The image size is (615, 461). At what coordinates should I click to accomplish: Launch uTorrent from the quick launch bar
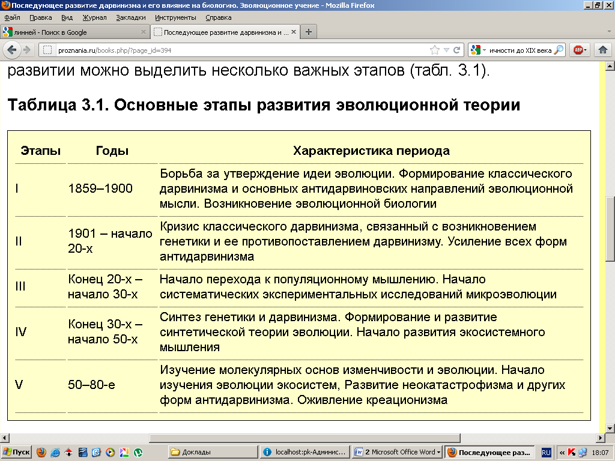click(138, 453)
